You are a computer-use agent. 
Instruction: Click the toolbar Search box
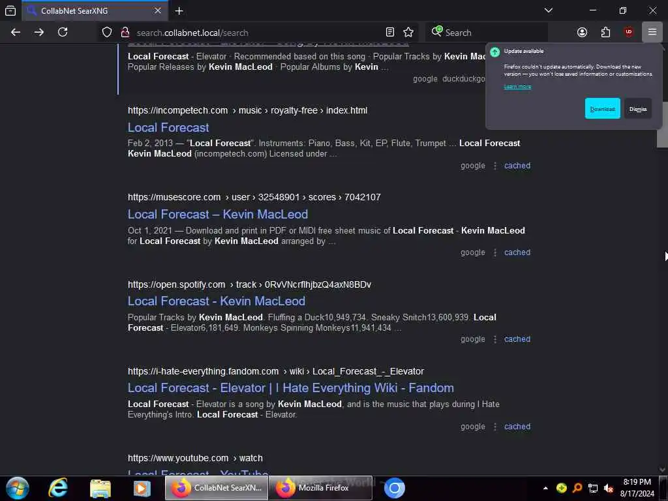pos(487,33)
